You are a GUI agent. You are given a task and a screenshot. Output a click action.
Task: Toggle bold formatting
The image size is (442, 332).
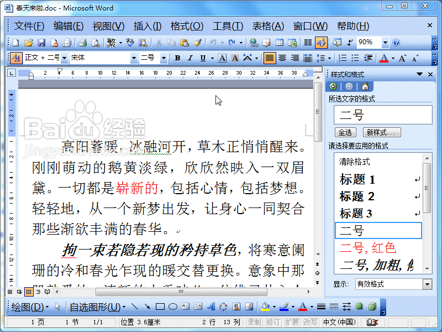176,58
